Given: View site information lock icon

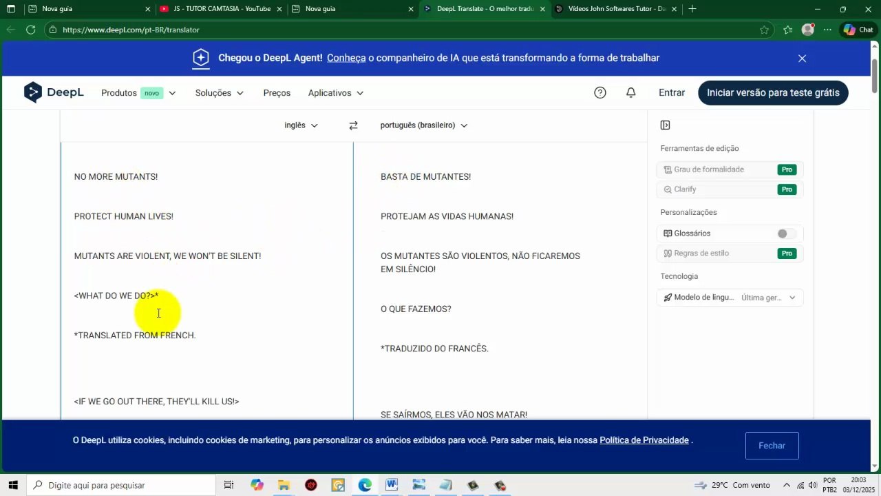Looking at the screenshot, I should (53, 30).
